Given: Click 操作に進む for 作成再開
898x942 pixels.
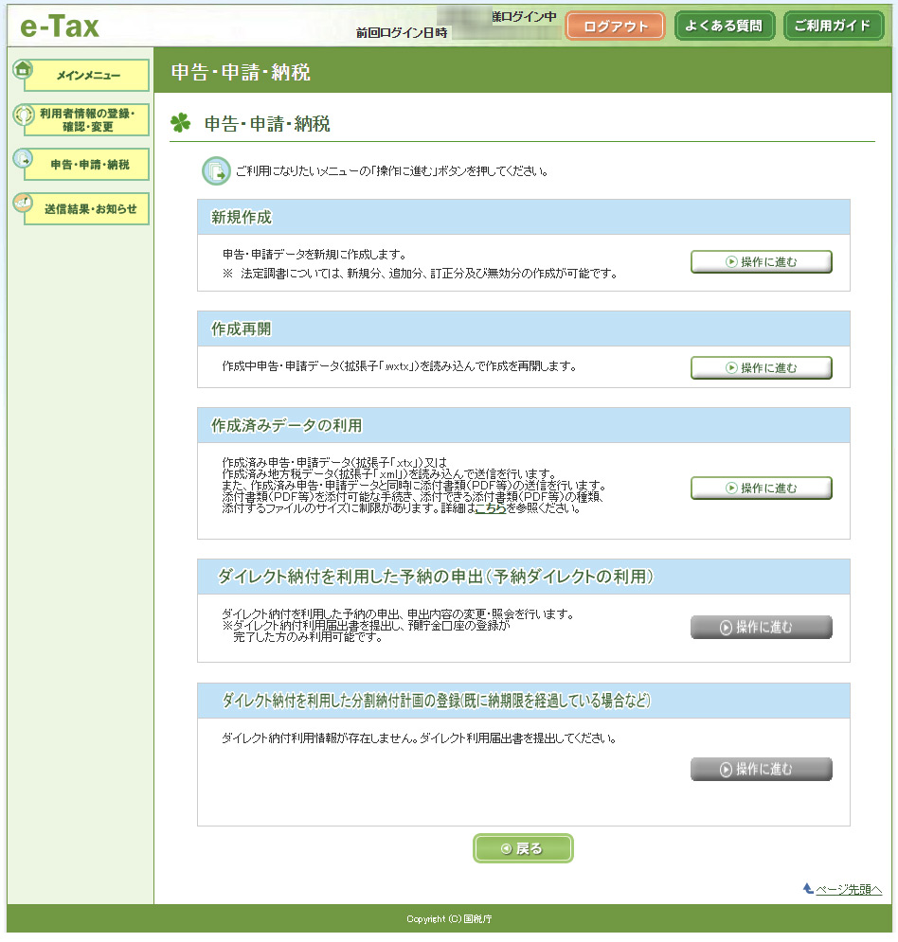Looking at the screenshot, I should coord(761,367).
